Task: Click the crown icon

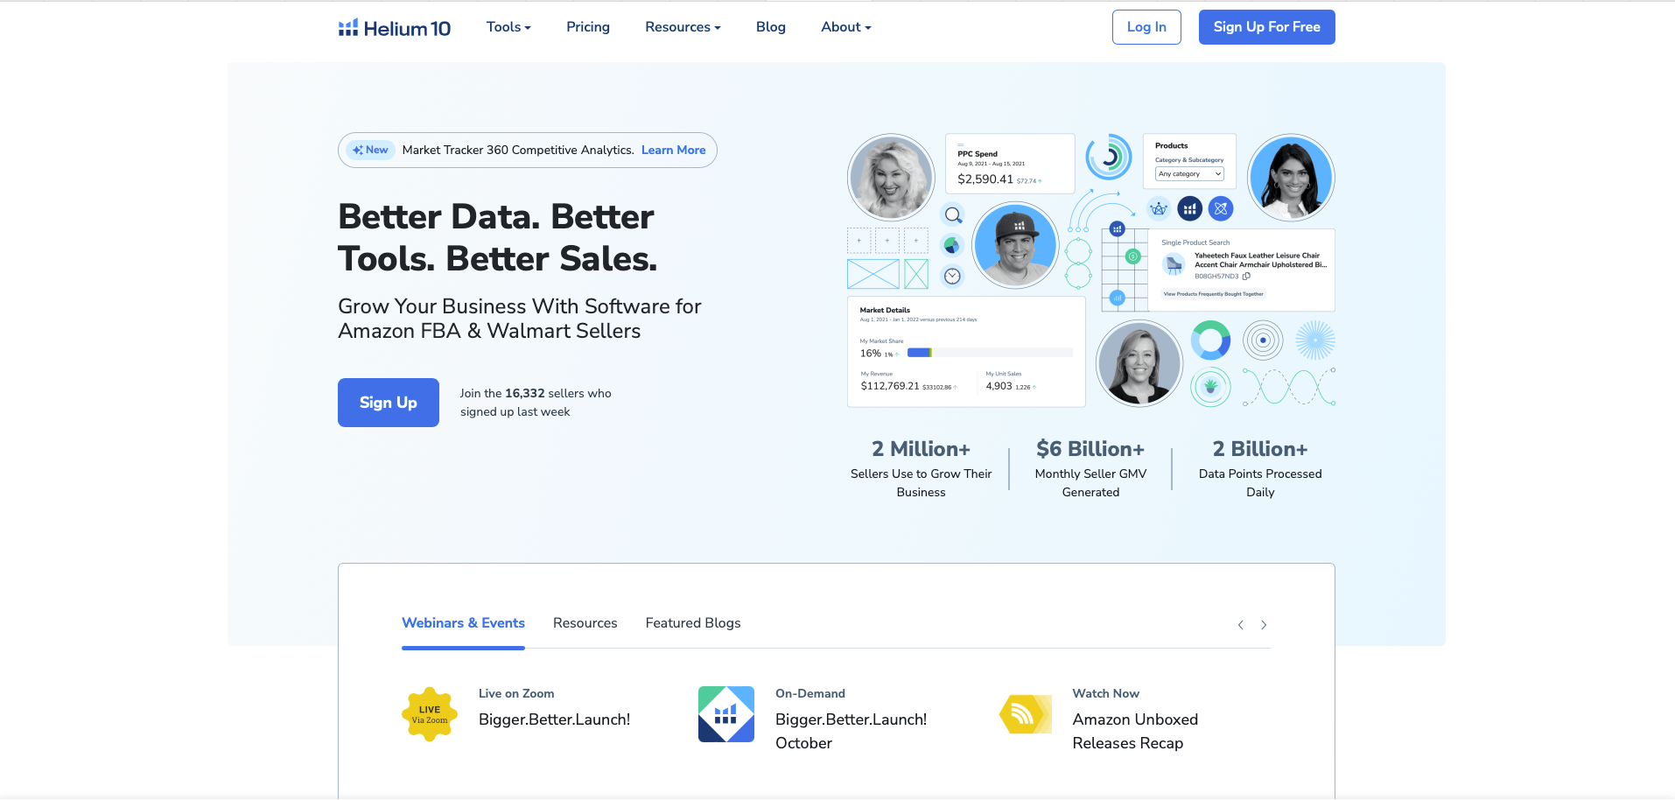Action: coord(1159,208)
